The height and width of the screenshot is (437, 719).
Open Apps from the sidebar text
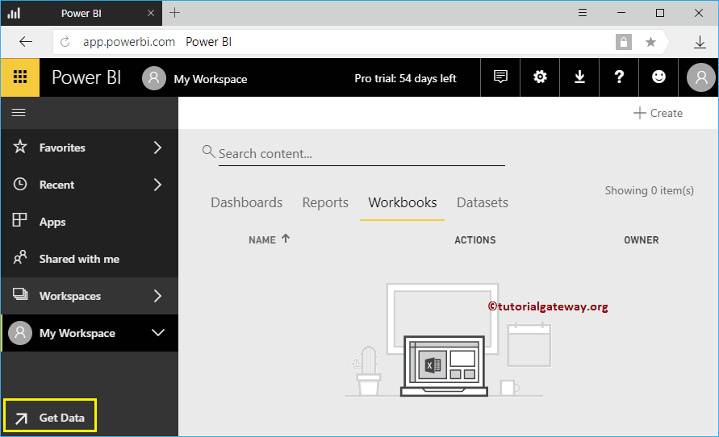pos(52,223)
